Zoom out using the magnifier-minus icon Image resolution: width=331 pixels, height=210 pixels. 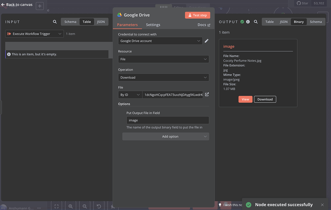(x=85, y=206)
